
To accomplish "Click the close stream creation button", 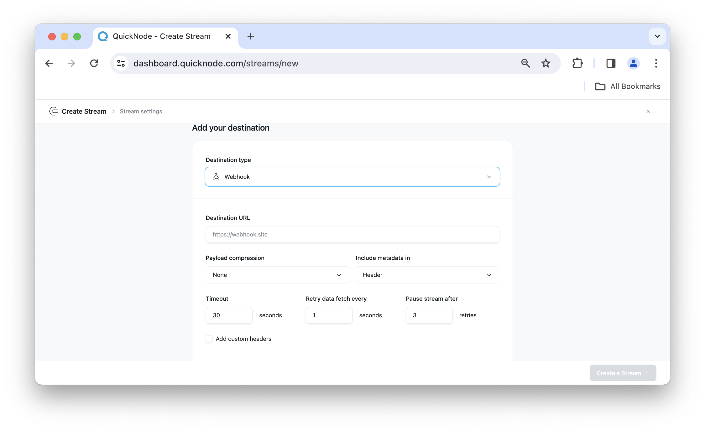I will point(648,111).
